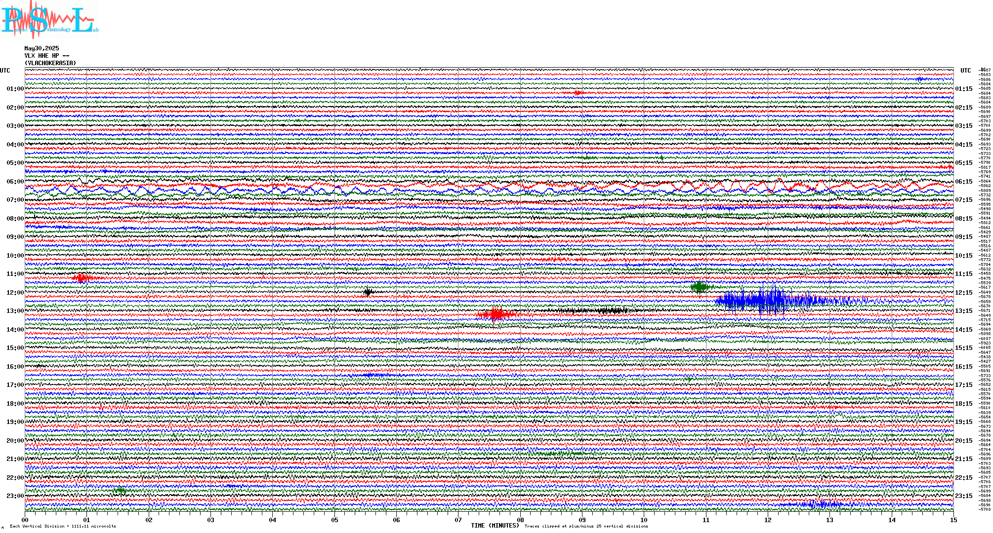Click the red seismic event near 13:15 row
The height and width of the screenshot is (533, 993).
click(x=496, y=314)
